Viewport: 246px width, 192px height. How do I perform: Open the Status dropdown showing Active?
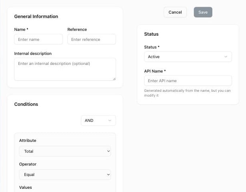(188, 57)
